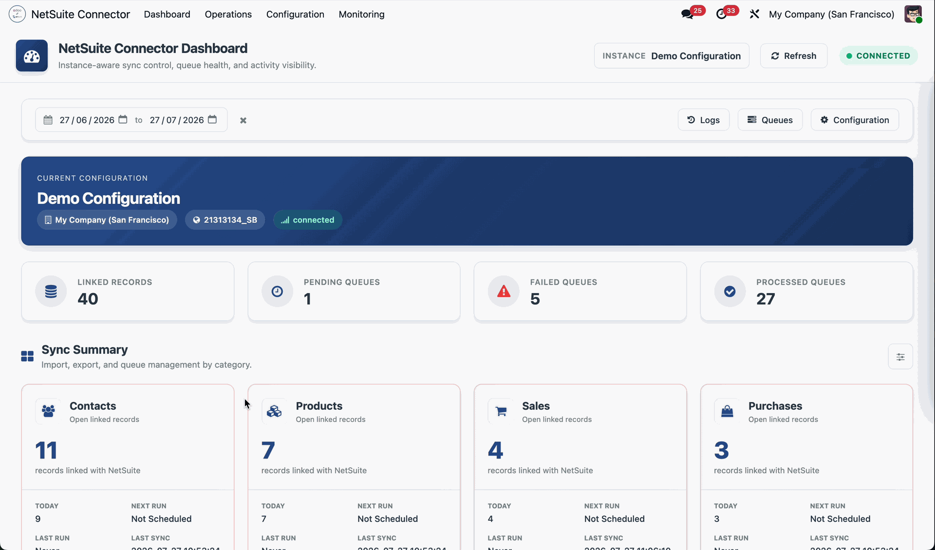Click the Linked Records database icon

point(51,292)
